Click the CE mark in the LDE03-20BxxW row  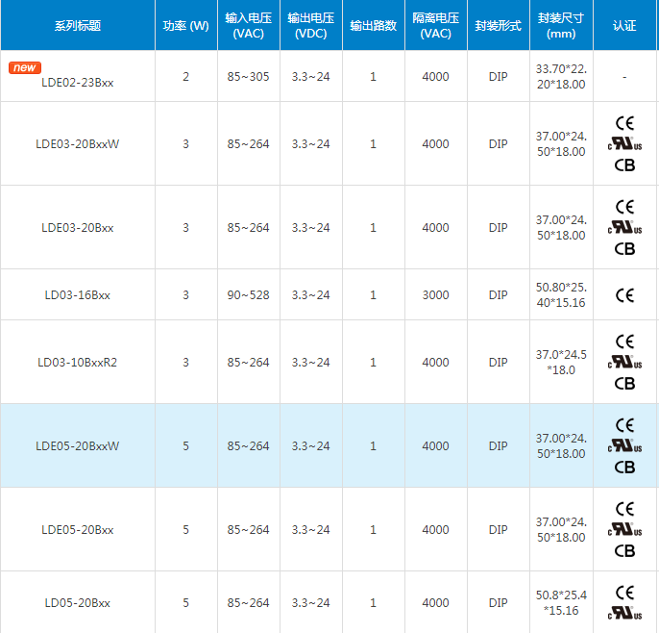coord(624,123)
